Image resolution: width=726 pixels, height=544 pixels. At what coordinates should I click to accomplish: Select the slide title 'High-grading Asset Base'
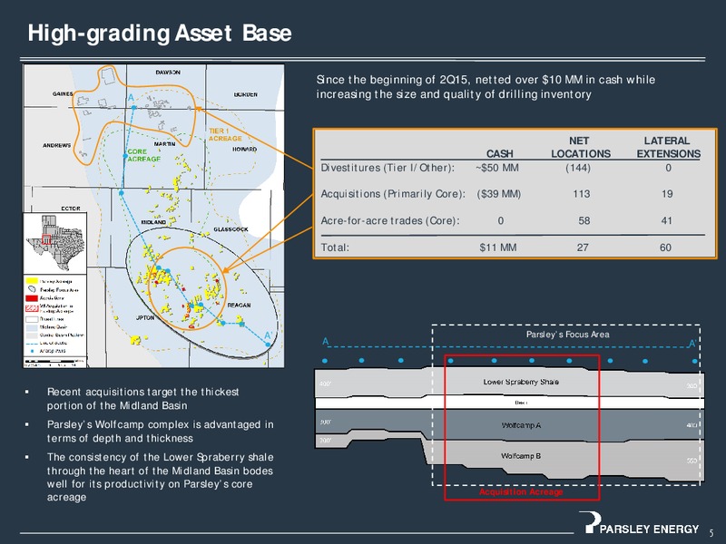pyautogui.click(x=160, y=33)
